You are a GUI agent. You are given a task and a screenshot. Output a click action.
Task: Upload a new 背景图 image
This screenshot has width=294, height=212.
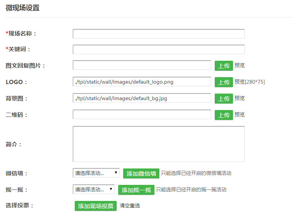[x=223, y=99]
